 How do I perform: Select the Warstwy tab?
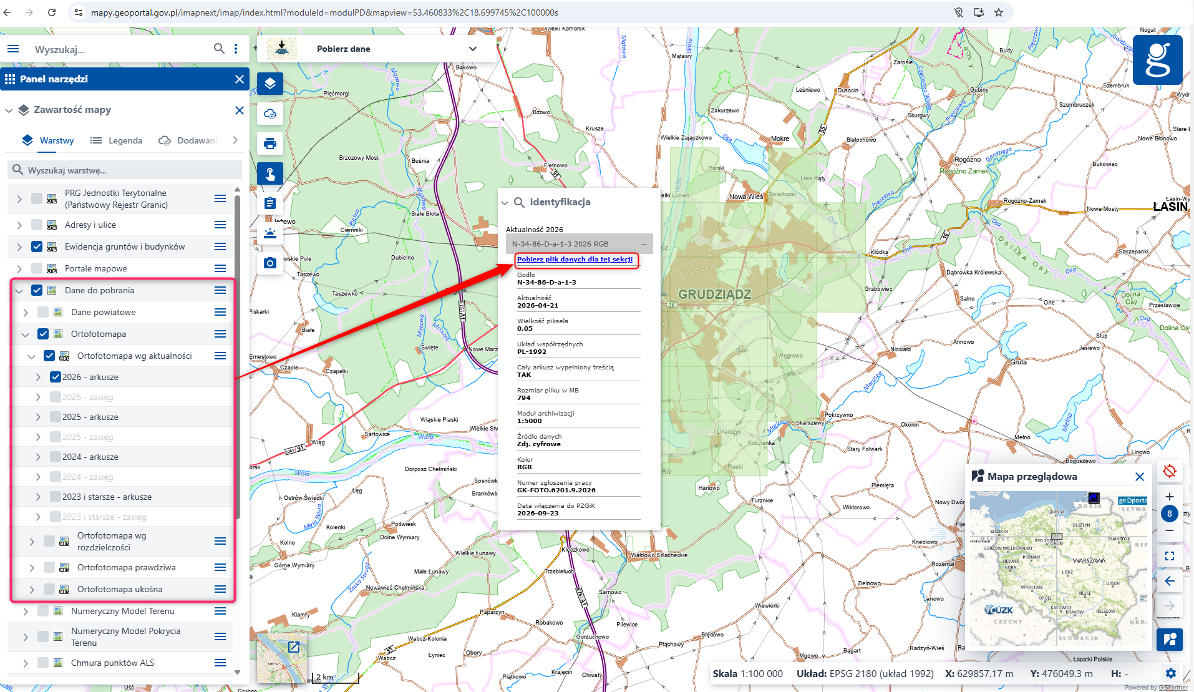[48, 140]
